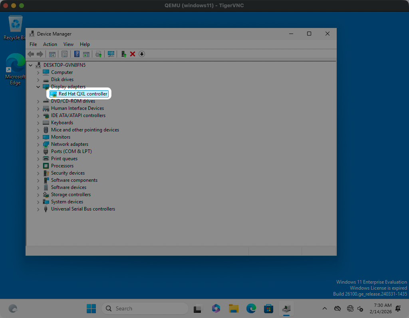Viewport: 409px width, 318px height.
Task: Click Update device driver toolbar icon
Action: coord(98,54)
